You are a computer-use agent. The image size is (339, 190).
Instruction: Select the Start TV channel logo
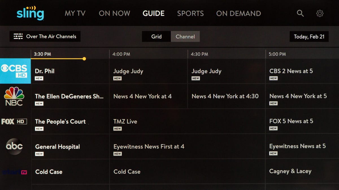[14, 172]
